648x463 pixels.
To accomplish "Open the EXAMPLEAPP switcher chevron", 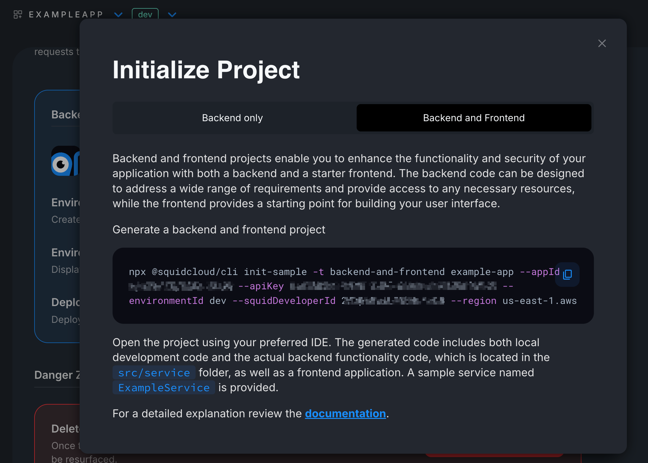I will 118,15.
